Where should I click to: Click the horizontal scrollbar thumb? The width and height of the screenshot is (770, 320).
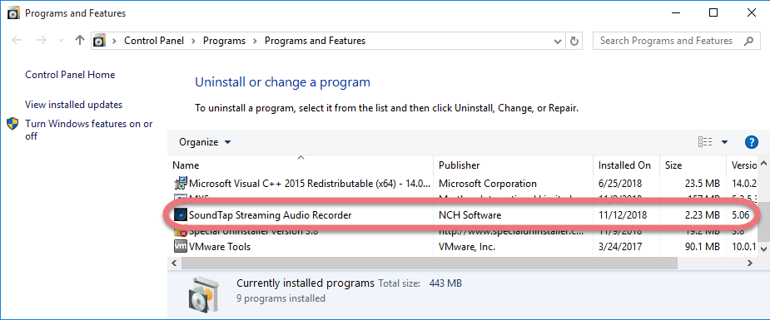(429, 263)
